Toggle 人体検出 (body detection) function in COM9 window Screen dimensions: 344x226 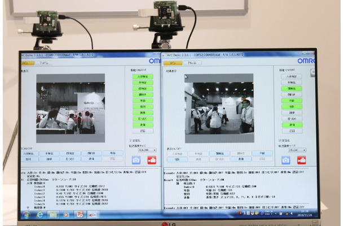[143, 76]
